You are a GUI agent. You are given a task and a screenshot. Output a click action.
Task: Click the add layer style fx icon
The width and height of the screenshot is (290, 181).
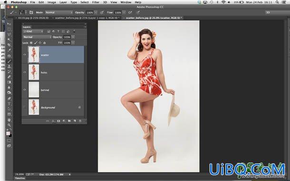click(x=53, y=121)
